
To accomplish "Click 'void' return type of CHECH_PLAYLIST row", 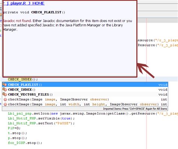I will tap(163, 85).
